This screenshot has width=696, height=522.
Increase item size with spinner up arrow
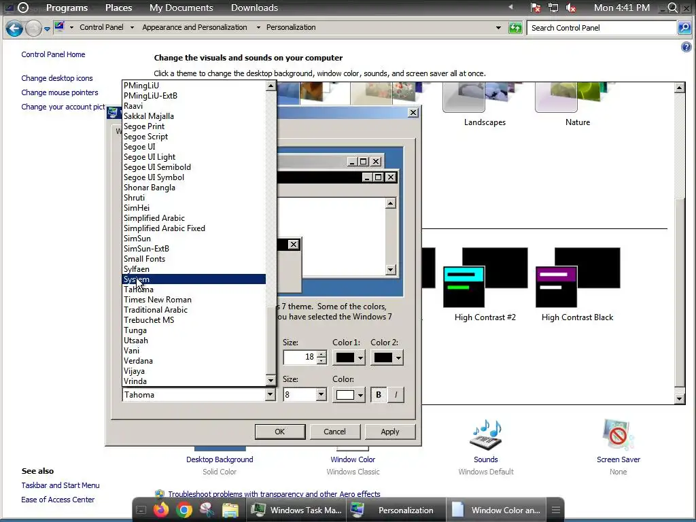pyautogui.click(x=322, y=354)
